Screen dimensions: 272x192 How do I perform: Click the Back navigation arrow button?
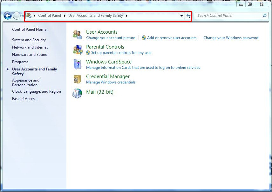pos(8,16)
